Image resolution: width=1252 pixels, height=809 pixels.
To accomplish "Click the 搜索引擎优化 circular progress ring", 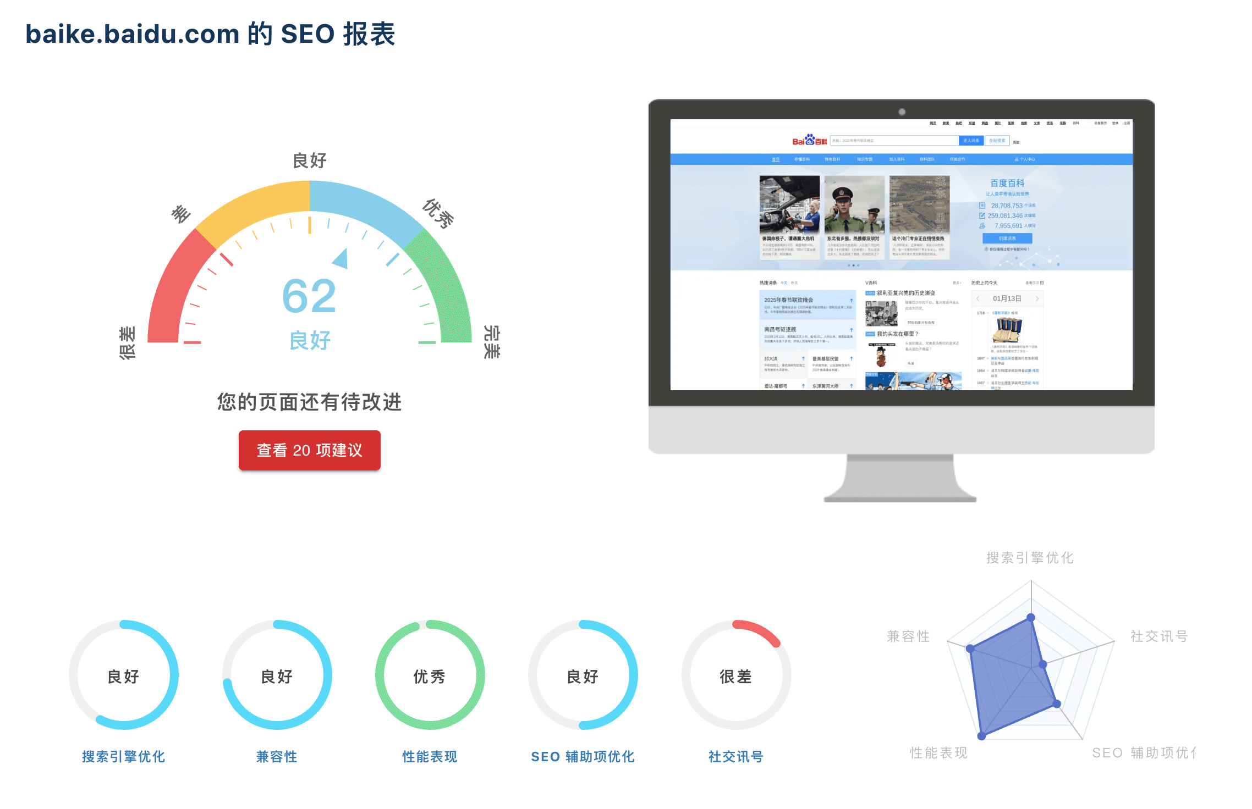I will [x=124, y=675].
